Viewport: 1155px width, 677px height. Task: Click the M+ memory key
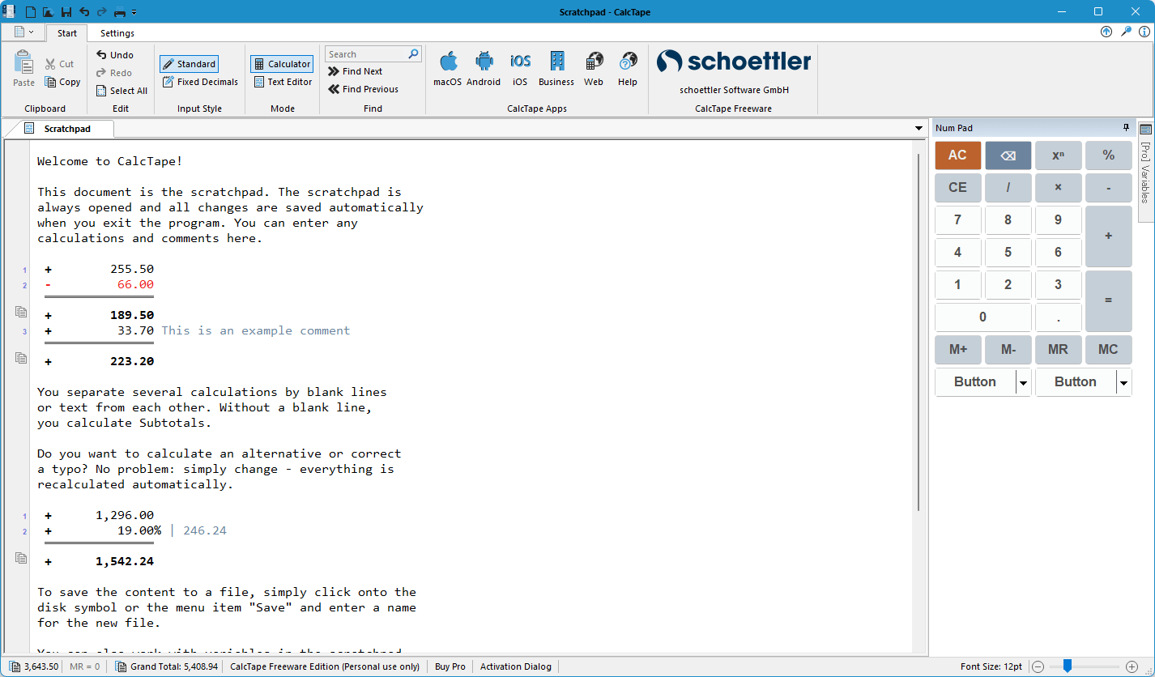pos(957,350)
